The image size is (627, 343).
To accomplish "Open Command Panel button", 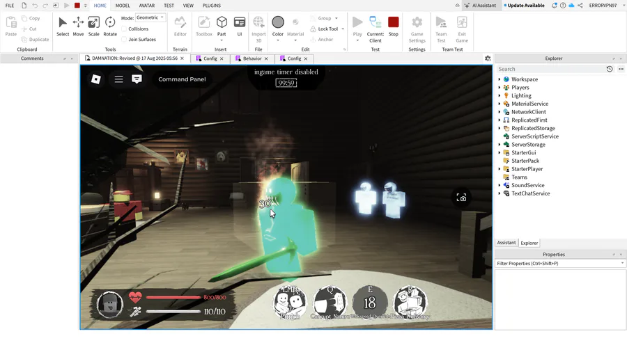I will tap(182, 79).
